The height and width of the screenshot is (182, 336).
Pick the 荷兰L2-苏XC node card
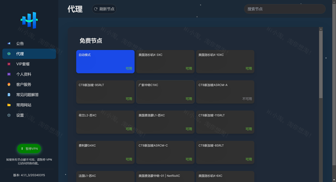point(105,122)
